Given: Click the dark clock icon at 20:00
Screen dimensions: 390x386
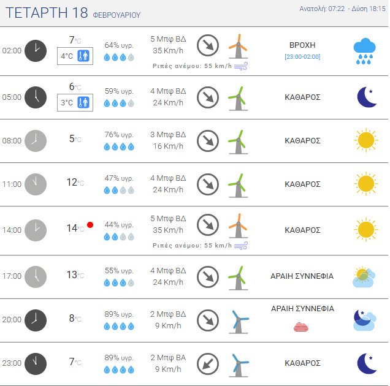Looking at the screenshot, I should (36, 319).
